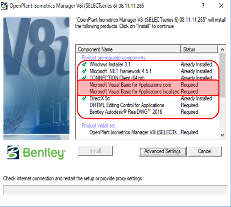231x207 pixels.
Task: Click the checkmark next to Microsoft .NET Framework 4.5.1
Action: (84, 71)
